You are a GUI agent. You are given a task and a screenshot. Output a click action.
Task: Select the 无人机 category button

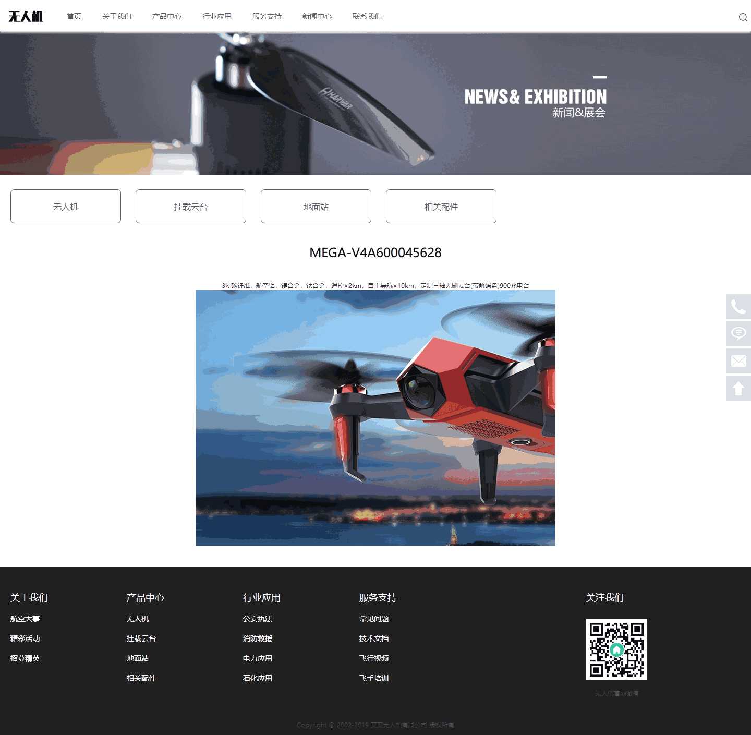coord(66,207)
